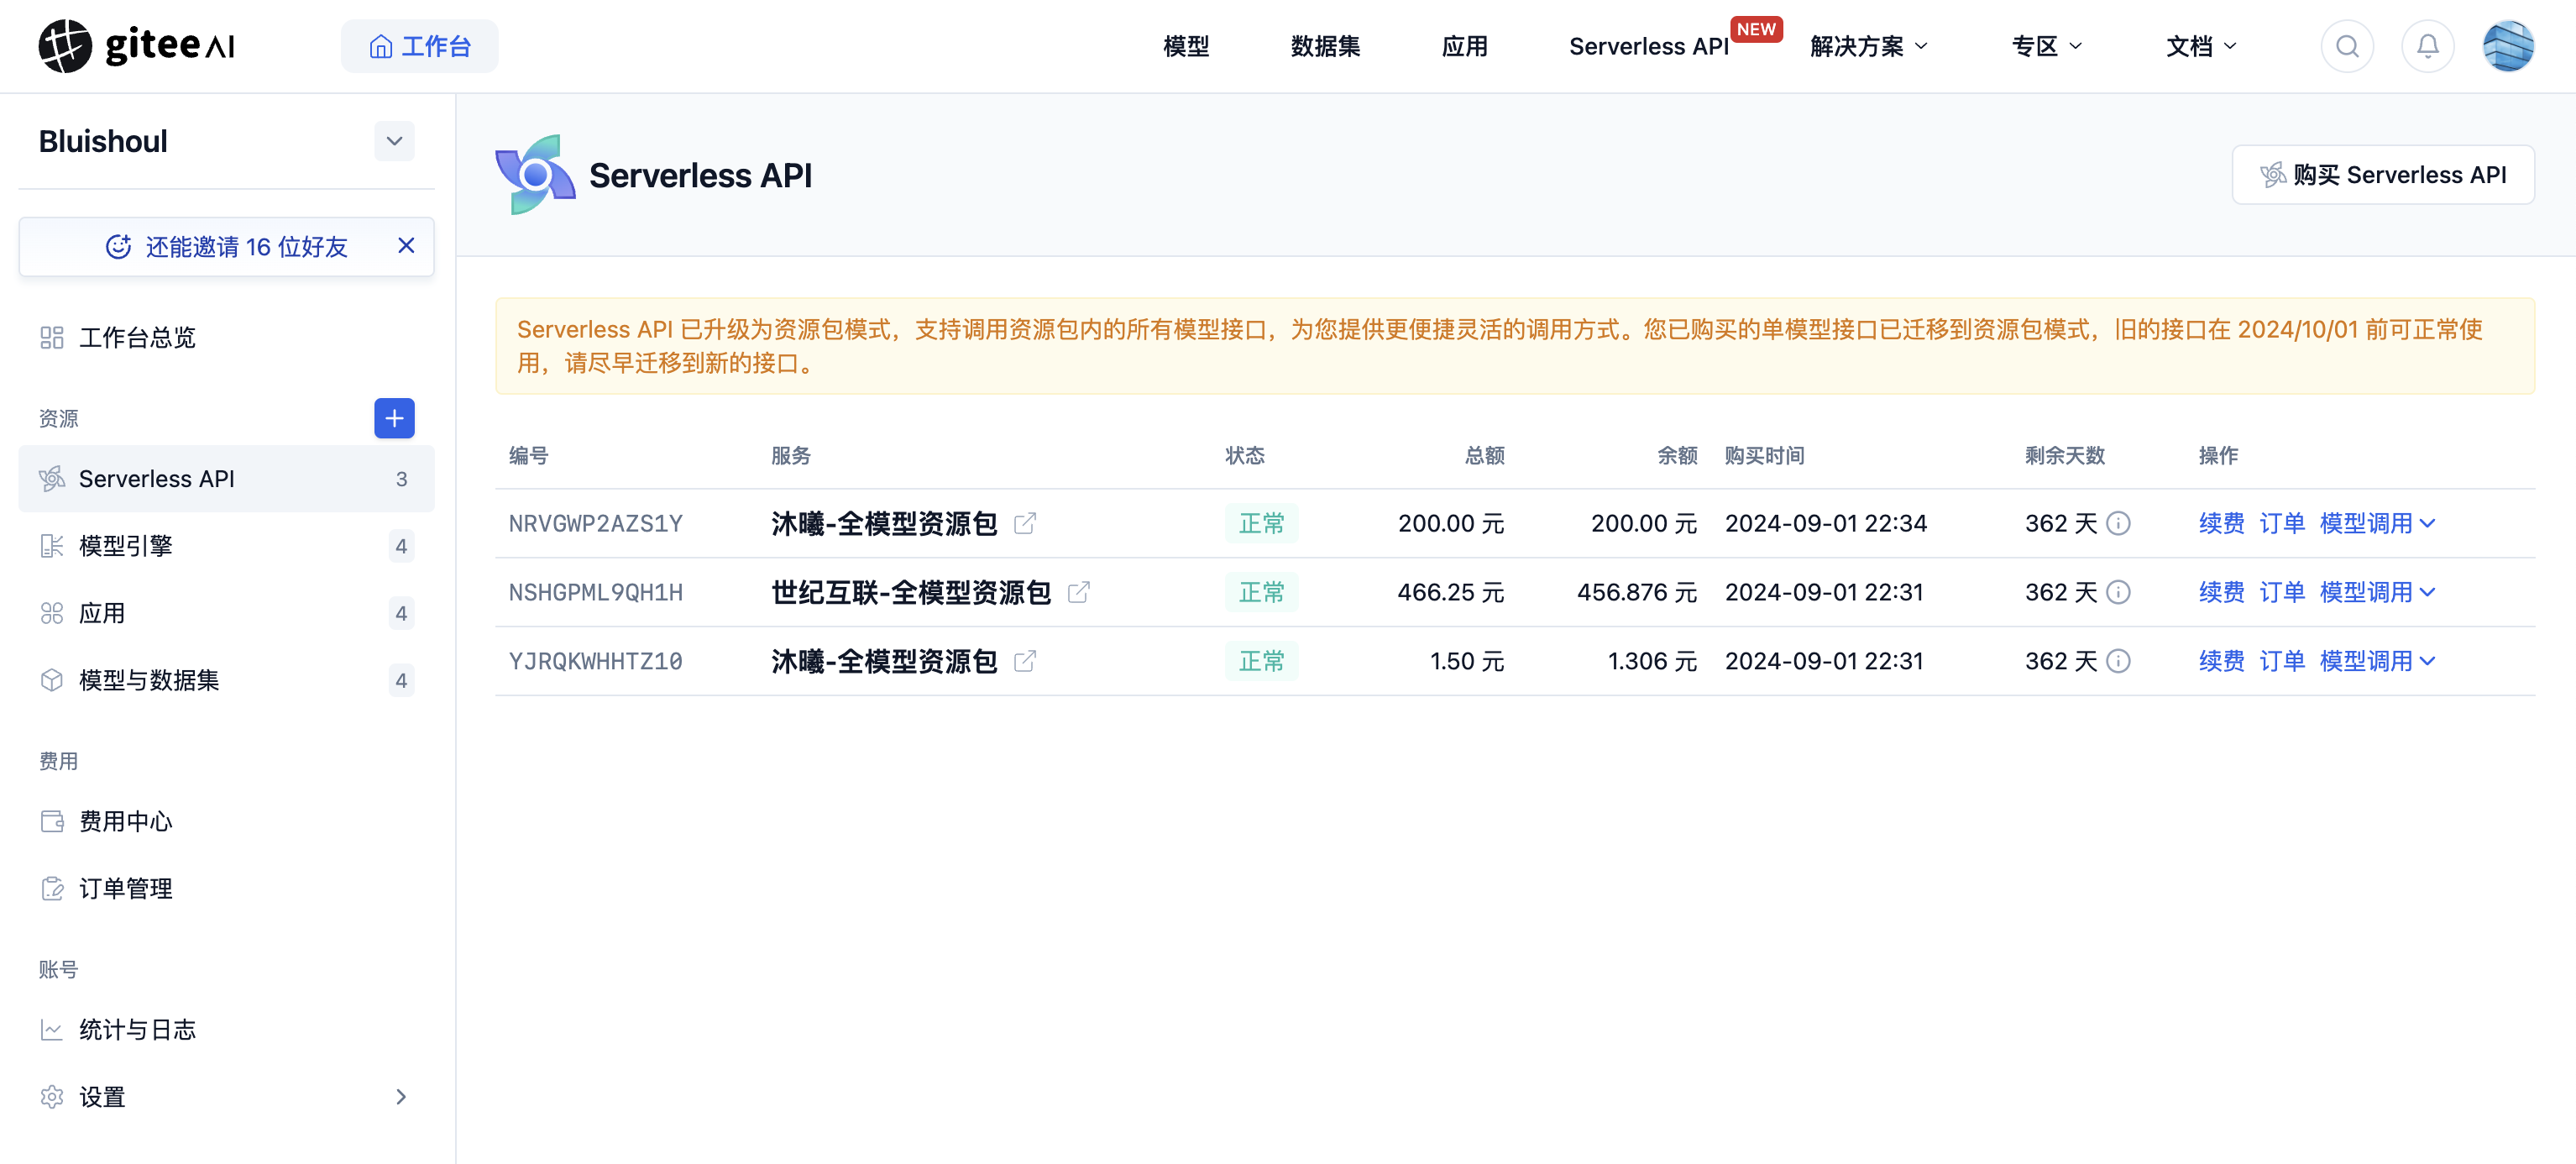The width and height of the screenshot is (2576, 1164).
Task: Open the user avatar in header
Action: (2508, 46)
